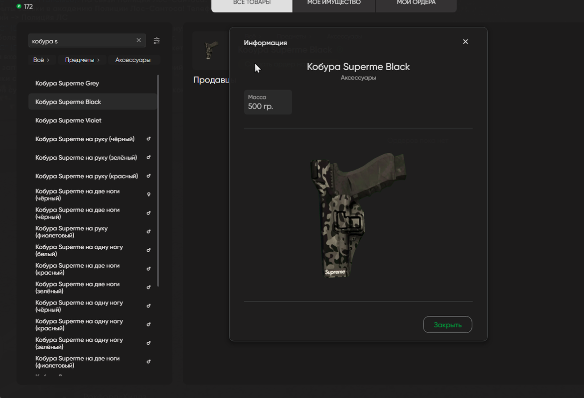Select the female Кобура Superme на две ноги (чёрный)
The height and width of the screenshot is (398, 584).
pos(92,195)
